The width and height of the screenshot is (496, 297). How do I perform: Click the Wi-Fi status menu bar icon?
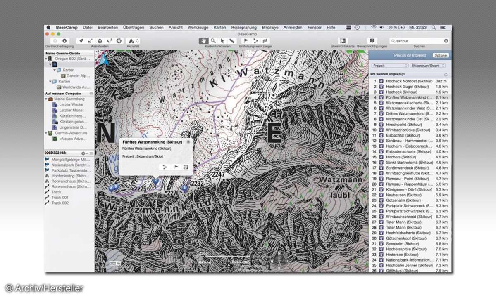(374, 27)
